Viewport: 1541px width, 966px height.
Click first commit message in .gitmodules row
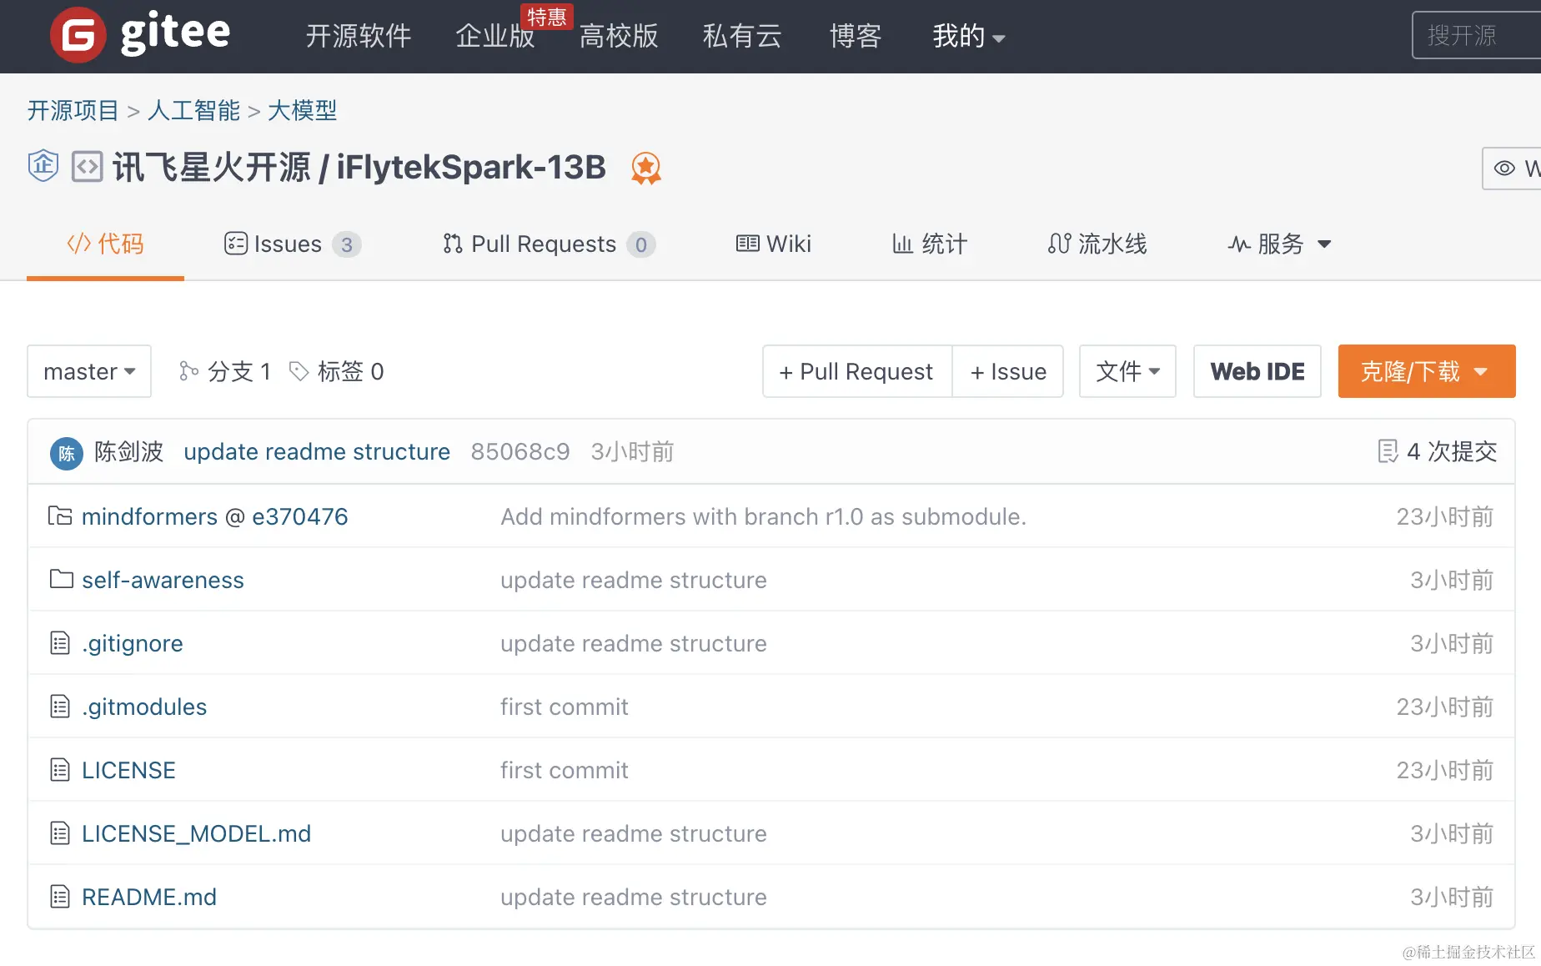(x=565, y=707)
